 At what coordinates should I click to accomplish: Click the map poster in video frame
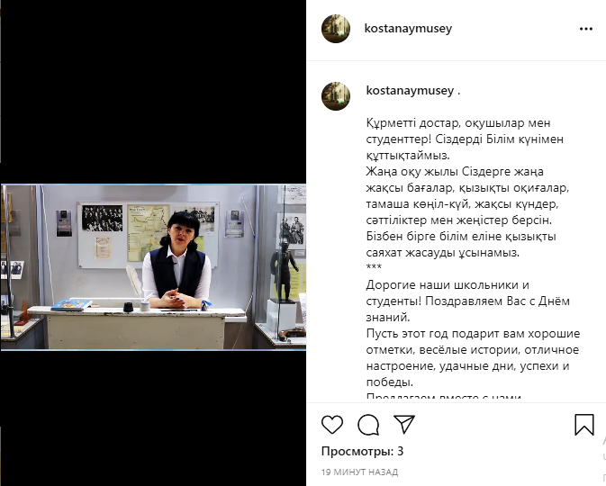(149, 232)
